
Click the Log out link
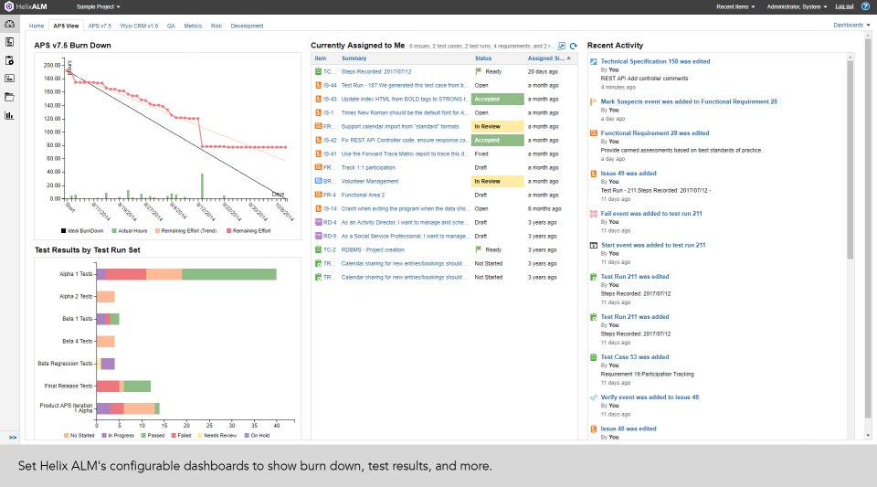coord(844,6)
